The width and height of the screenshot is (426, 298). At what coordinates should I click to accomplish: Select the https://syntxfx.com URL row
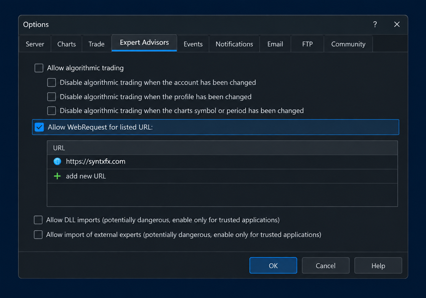coord(222,162)
